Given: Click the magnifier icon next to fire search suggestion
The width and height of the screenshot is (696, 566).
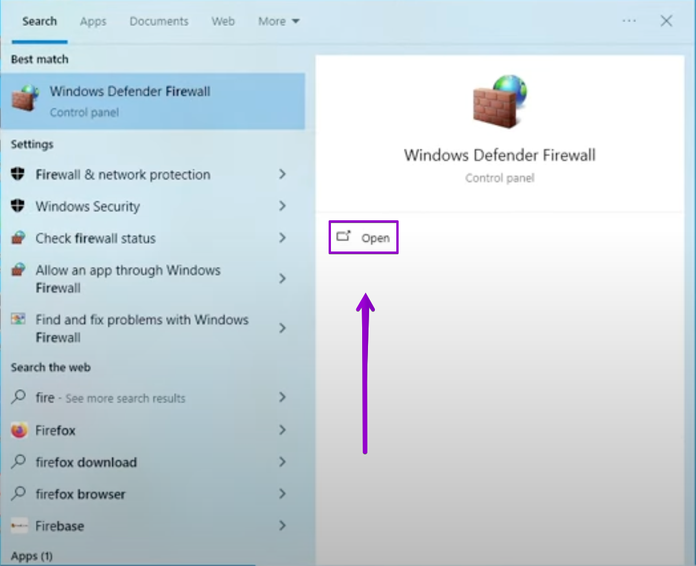Looking at the screenshot, I should [18, 398].
